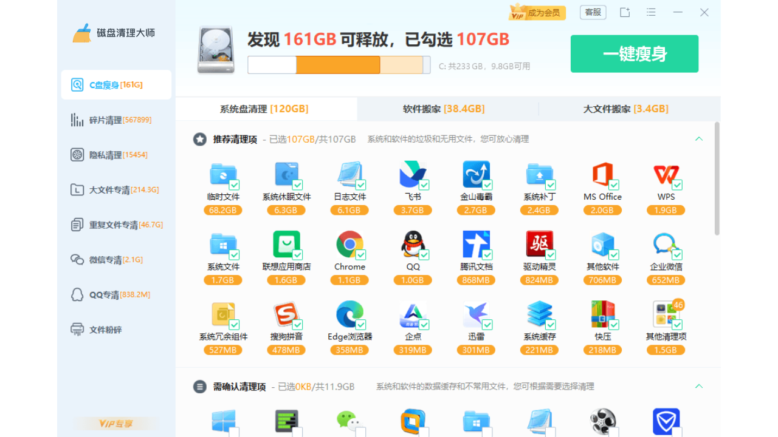Select the 快压 archive icon
The width and height of the screenshot is (778, 437).
(602, 314)
